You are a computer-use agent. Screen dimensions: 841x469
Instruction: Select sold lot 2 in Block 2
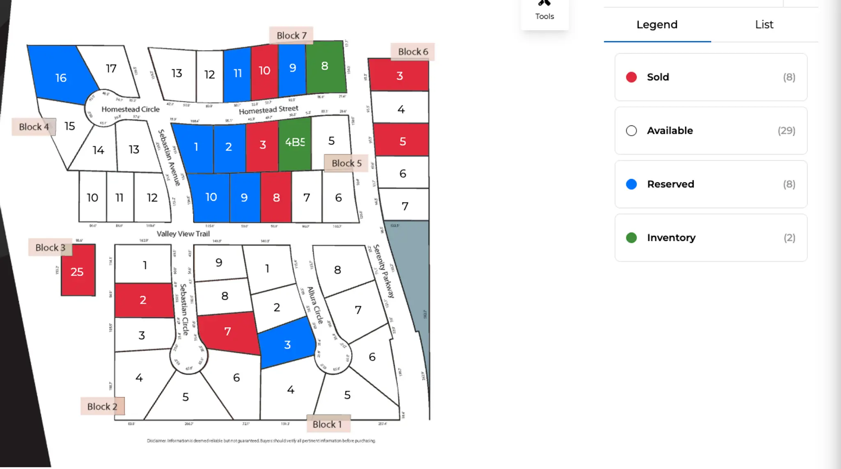coord(143,300)
